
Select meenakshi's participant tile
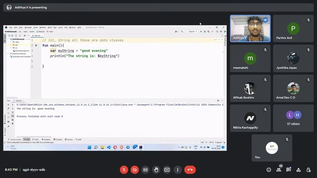(250, 58)
